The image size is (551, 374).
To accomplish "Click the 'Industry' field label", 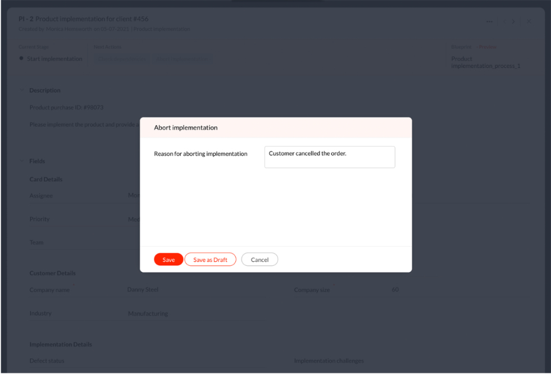I will (x=40, y=313).
